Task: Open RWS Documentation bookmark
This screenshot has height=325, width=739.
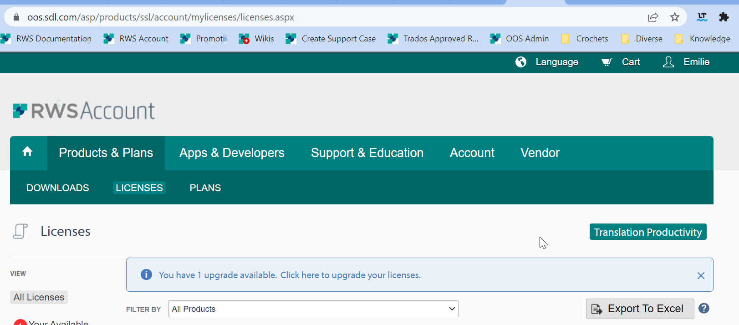Action: 46,39
